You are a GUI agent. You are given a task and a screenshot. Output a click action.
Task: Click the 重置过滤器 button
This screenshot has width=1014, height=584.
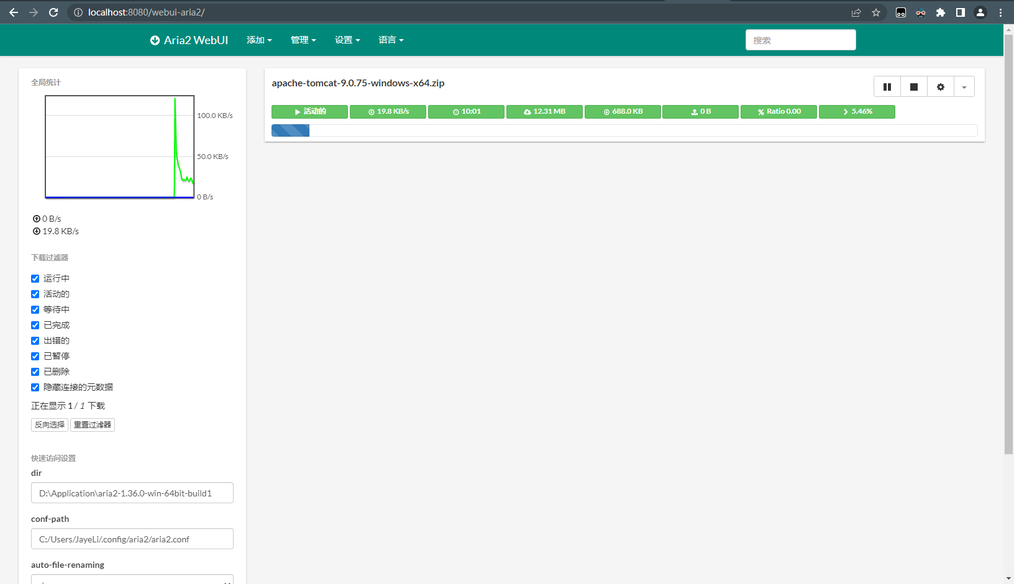point(93,425)
